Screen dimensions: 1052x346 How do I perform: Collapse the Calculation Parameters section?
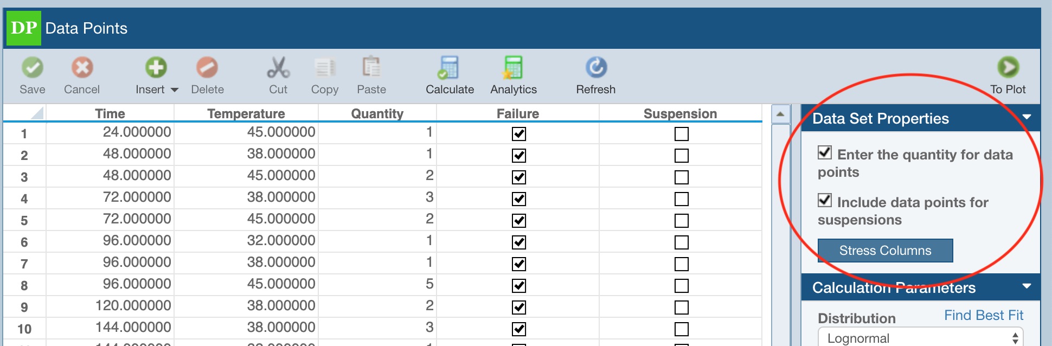click(x=1027, y=286)
